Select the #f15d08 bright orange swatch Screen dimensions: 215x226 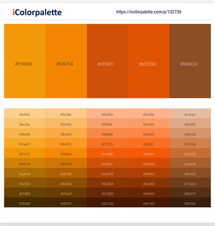pyautogui.click(x=107, y=153)
